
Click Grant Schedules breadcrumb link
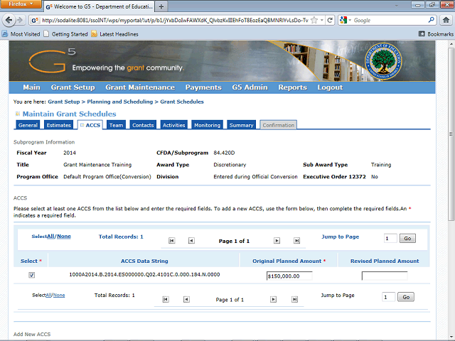(x=182, y=102)
